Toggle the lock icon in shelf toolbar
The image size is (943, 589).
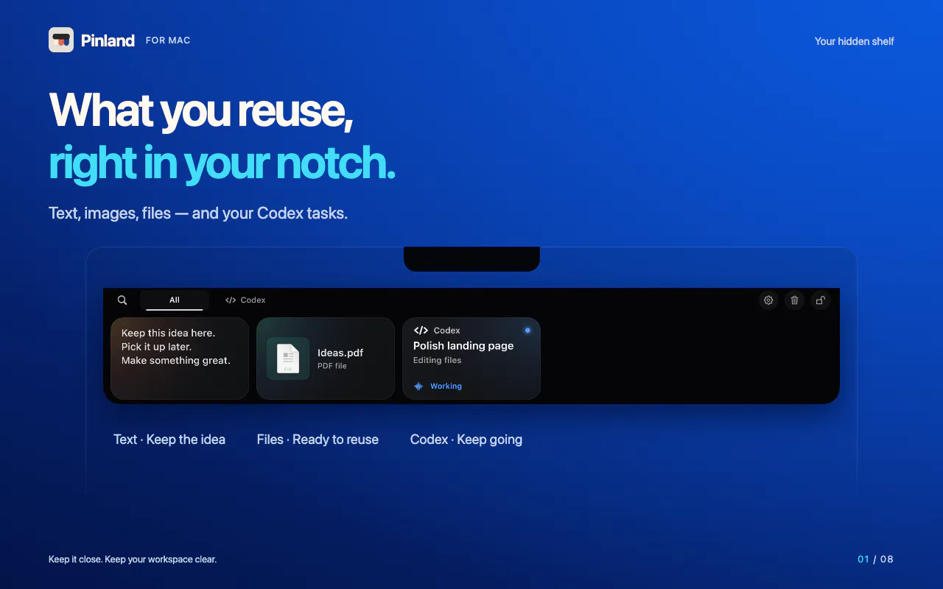click(x=820, y=300)
